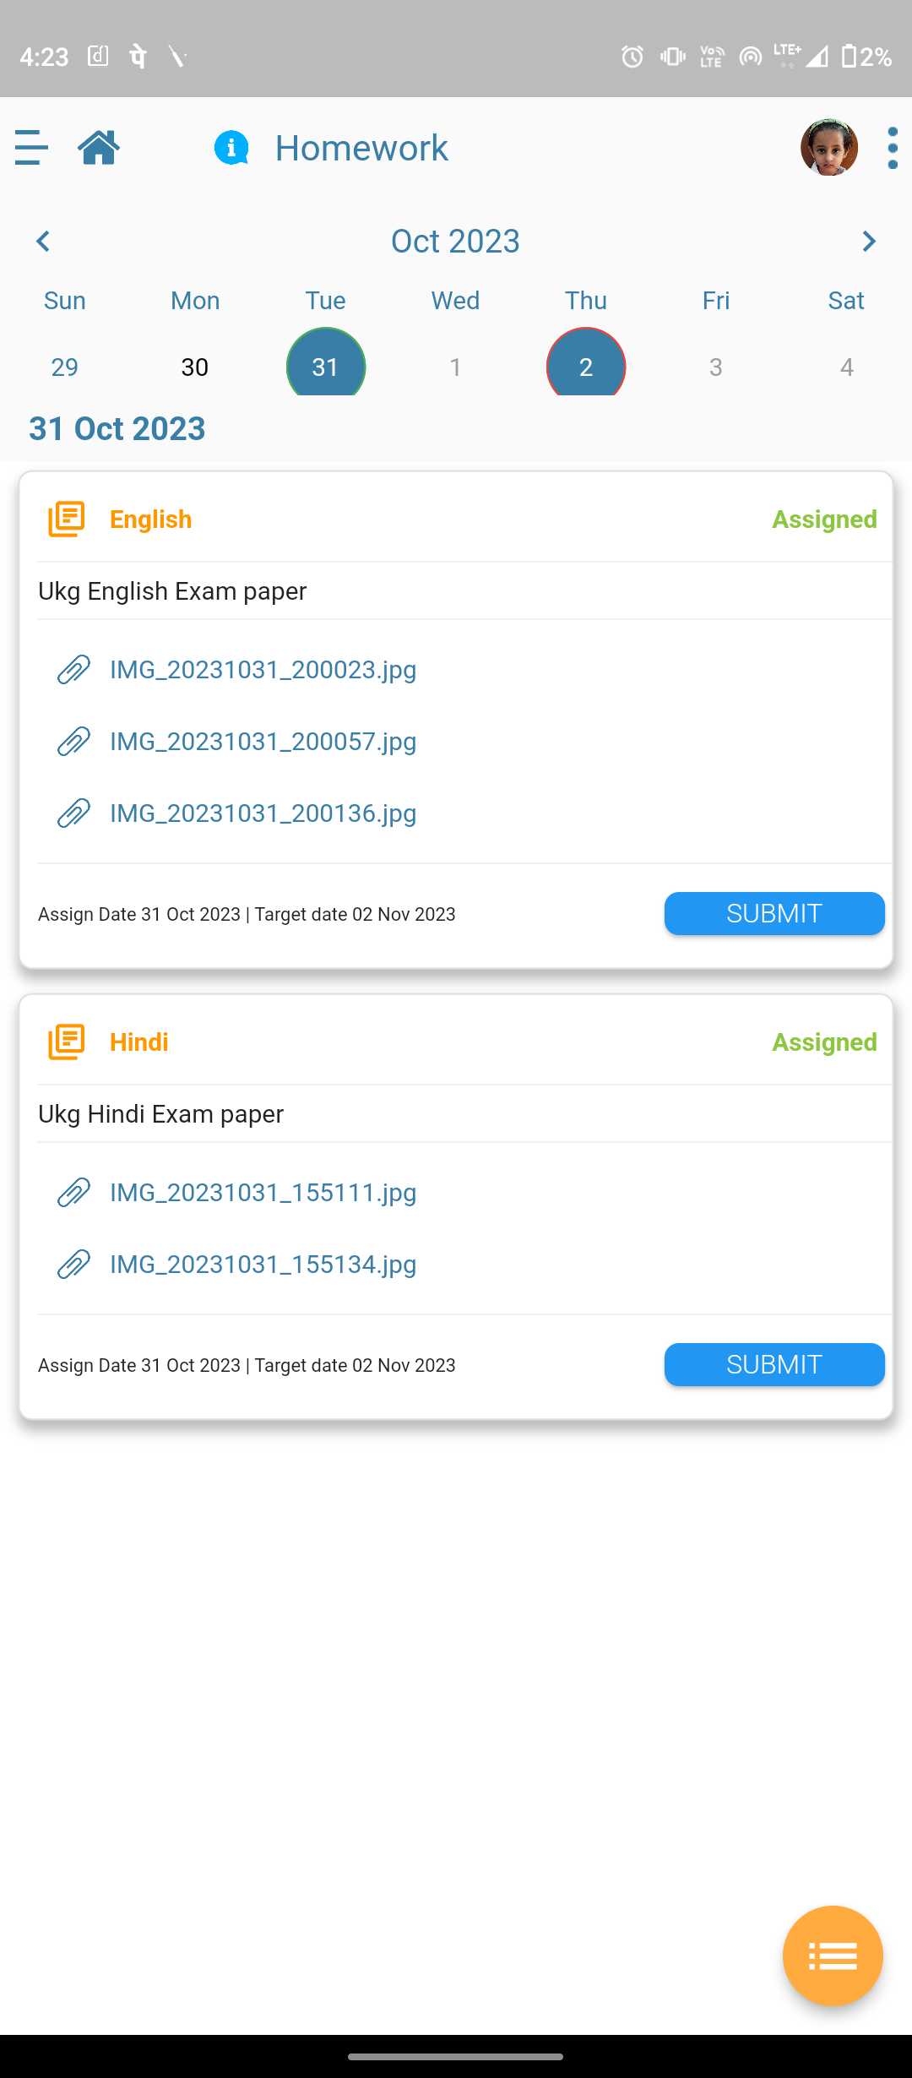Open attachment IMG_20231031_155111.jpg

263,1193
